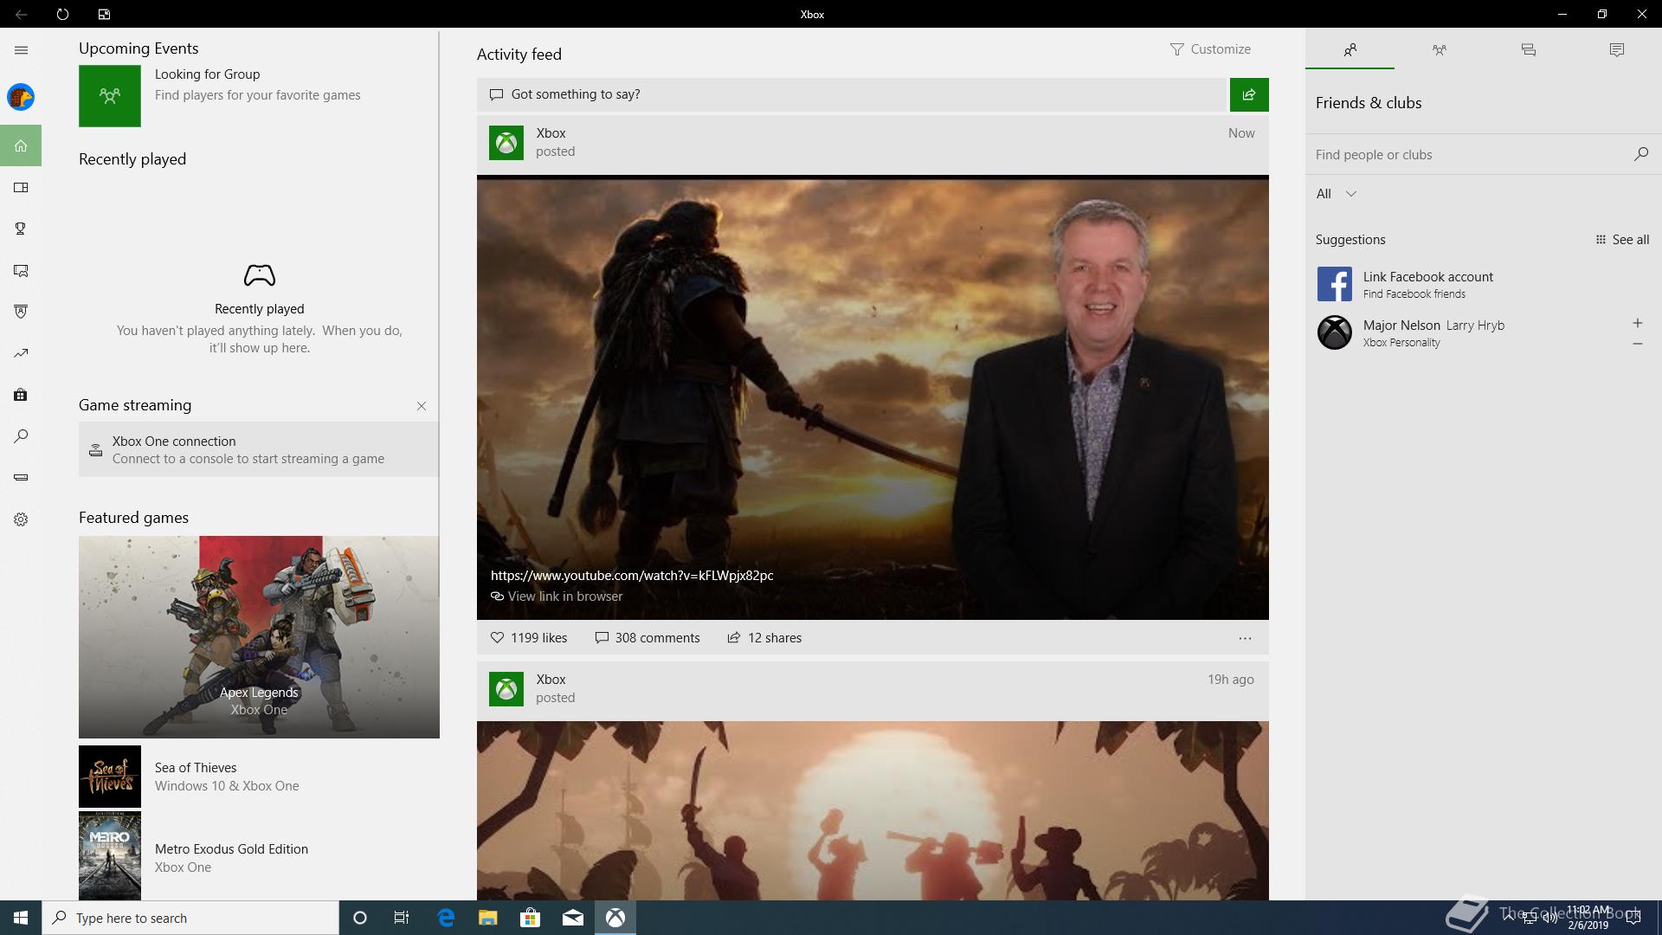The height and width of the screenshot is (935, 1662).
Task: Open Task View on taskbar
Action: click(402, 918)
